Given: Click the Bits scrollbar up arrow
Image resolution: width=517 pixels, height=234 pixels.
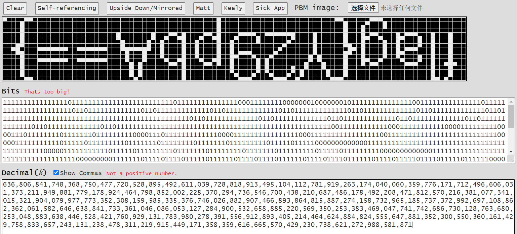Looking at the screenshot, I should click(511, 102).
